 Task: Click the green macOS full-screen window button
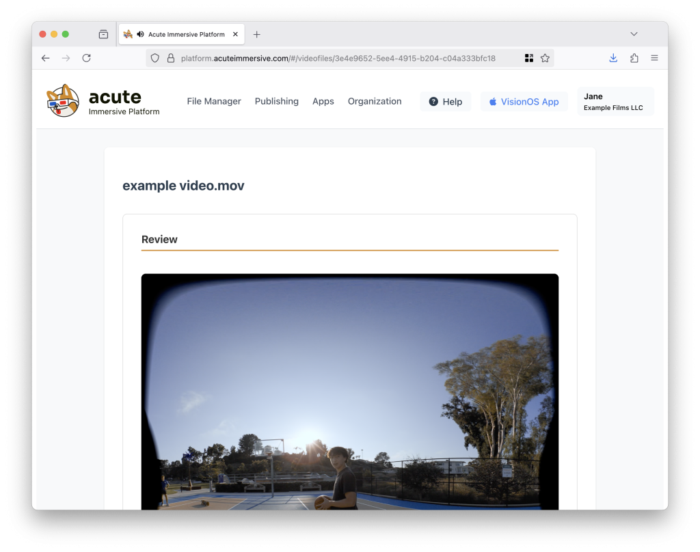click(66, 34)
